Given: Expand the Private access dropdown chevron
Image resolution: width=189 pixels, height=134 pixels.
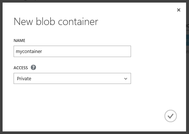Looking at the screenshot, I should pyautogui.click(x=126, y=79).
